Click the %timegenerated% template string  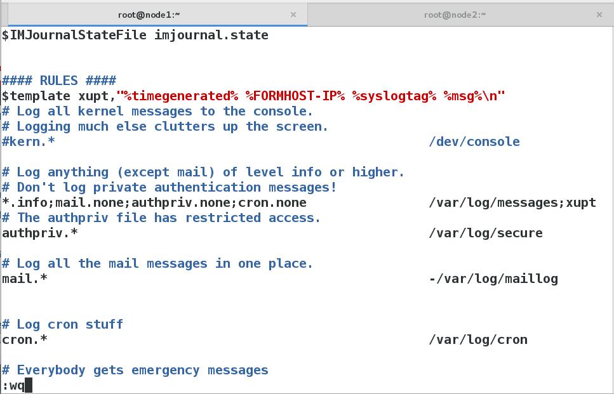[181, 96]
